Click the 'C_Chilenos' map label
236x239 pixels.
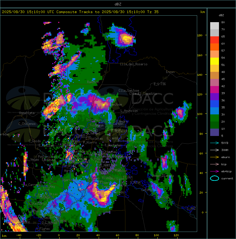click(x=27, y=124)
